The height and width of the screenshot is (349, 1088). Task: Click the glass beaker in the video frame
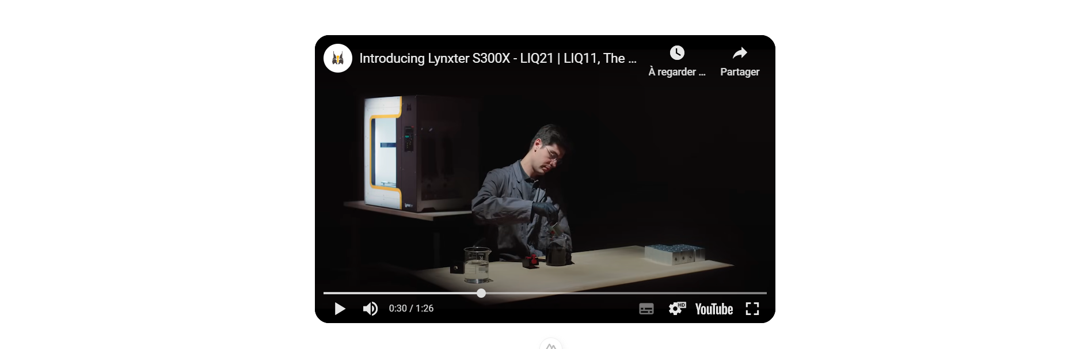(477, 265)
